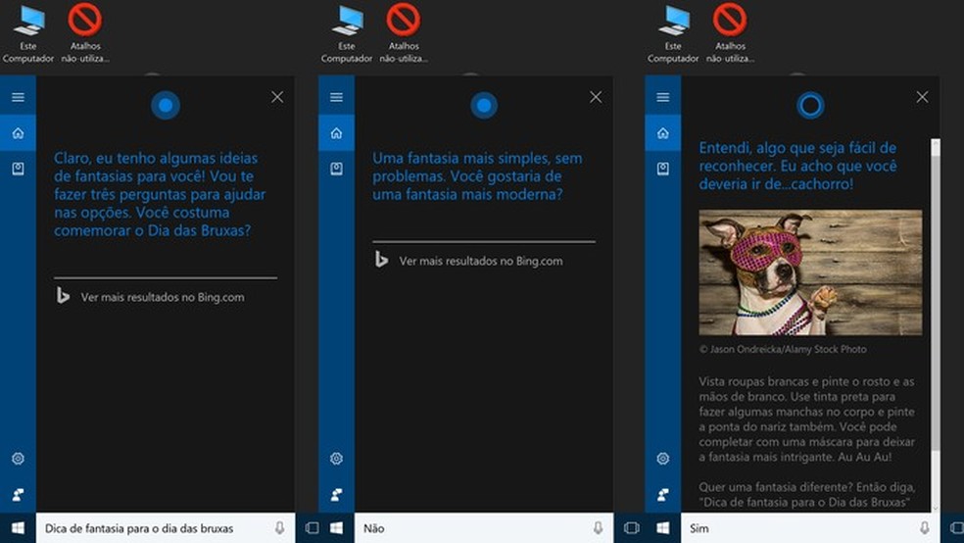
Task: Open Notebook icon in middle Cortana panel
Action: (x=336, y=169)
